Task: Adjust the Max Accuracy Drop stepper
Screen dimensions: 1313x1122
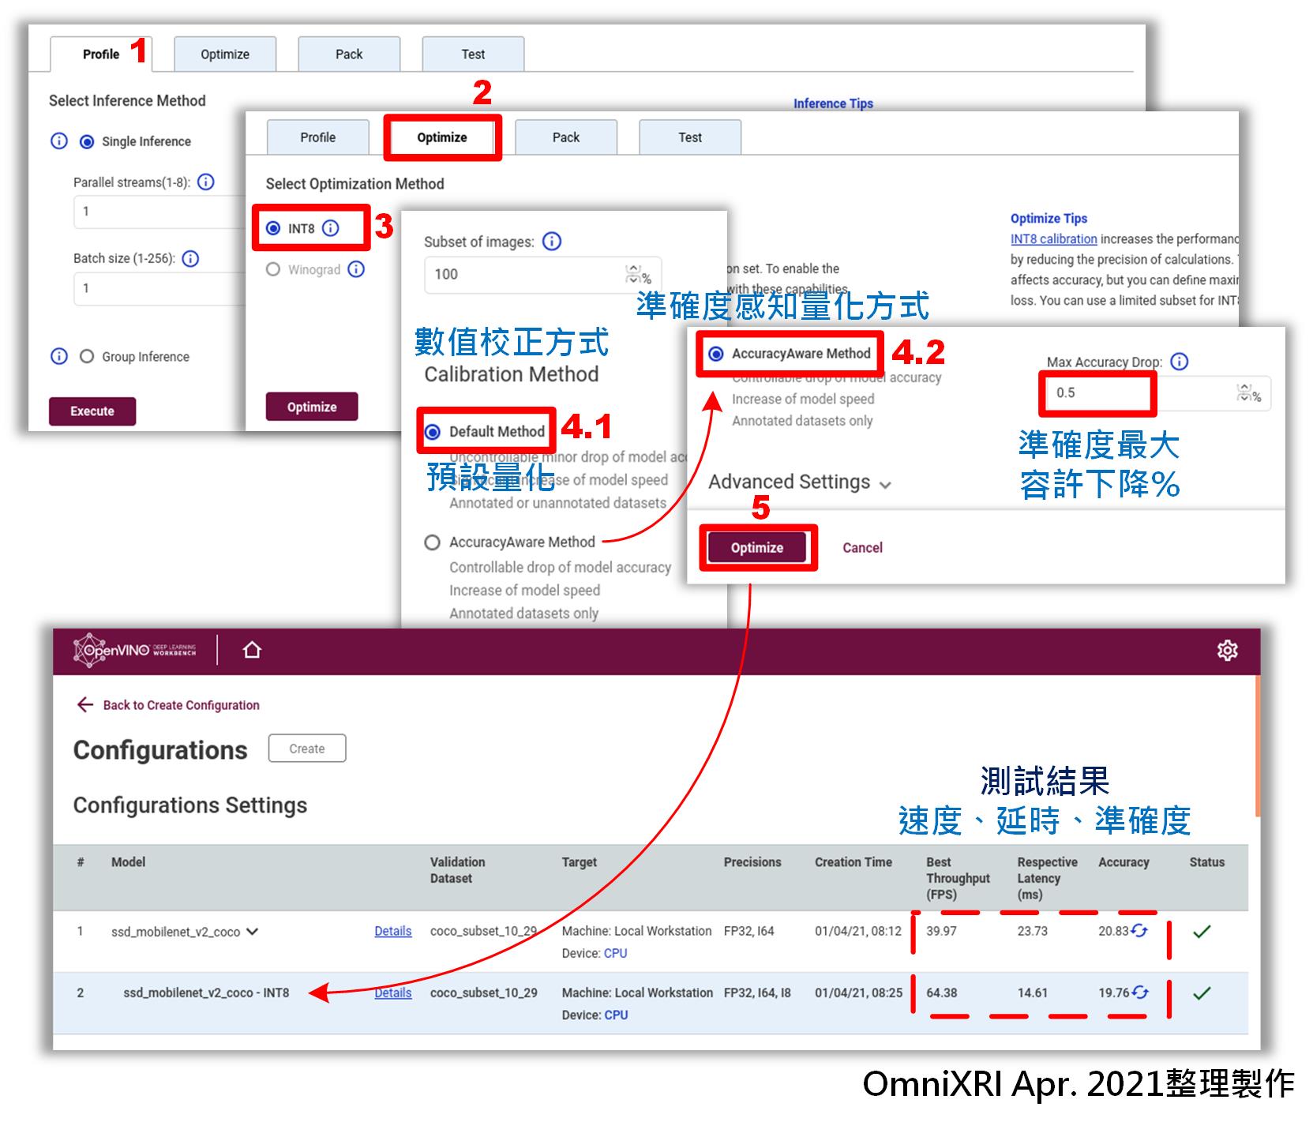Action: click(x=1244, y=392)
